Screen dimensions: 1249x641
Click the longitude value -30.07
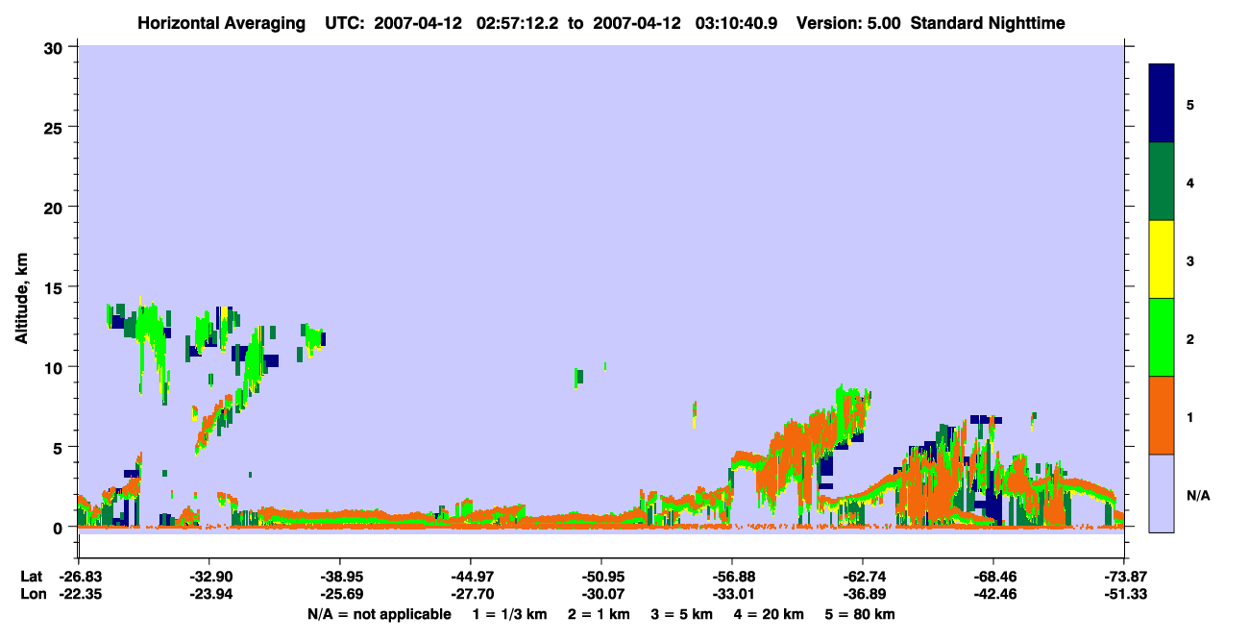pos(601,595)
